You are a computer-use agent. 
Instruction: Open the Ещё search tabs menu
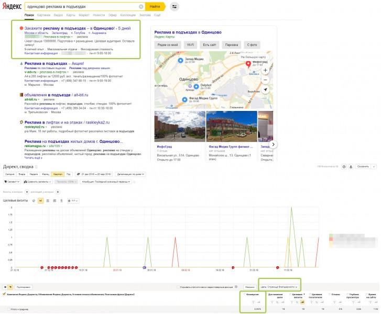coord(157,15)
